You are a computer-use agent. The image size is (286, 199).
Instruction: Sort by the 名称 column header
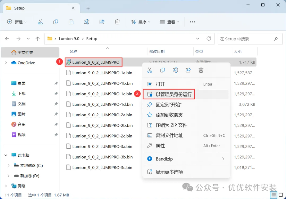73,51
